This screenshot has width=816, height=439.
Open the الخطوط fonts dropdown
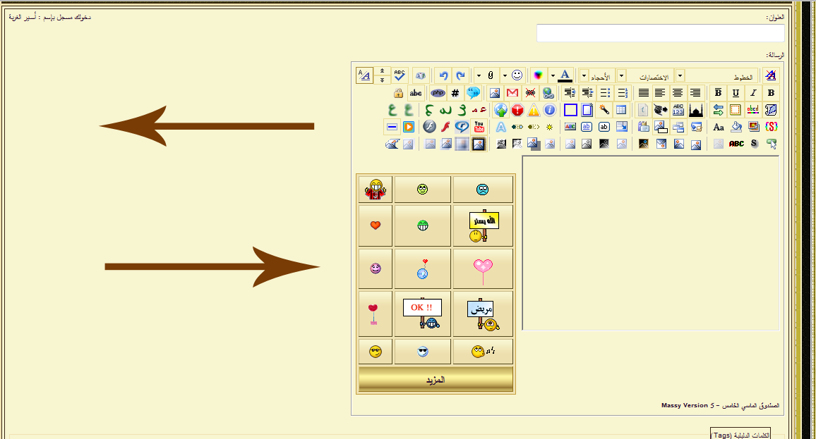click(680, 75)
